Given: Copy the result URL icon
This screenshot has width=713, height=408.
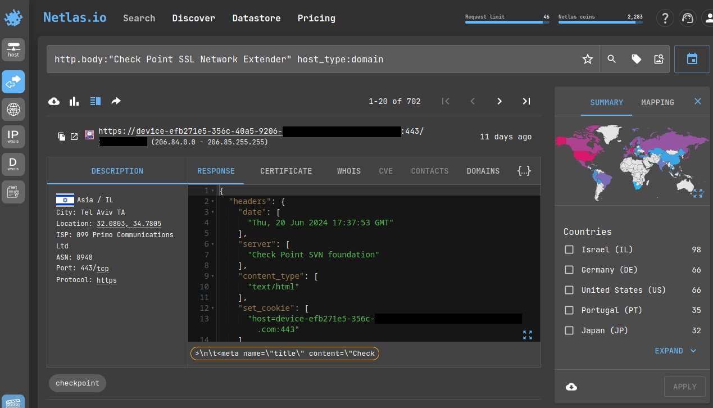Looking at the screenshot, I should click(x=62, y=137).
